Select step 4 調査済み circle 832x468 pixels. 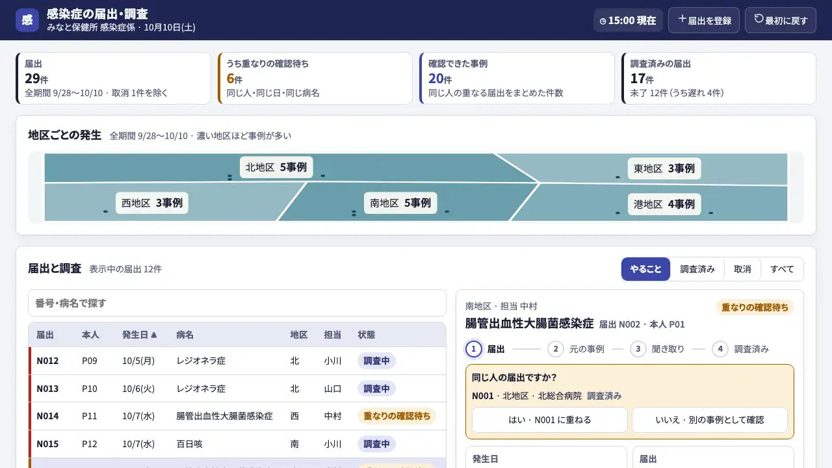720,349
